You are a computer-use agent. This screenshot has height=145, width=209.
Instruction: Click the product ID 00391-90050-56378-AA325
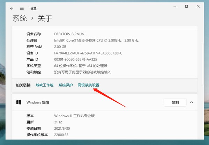76,59
